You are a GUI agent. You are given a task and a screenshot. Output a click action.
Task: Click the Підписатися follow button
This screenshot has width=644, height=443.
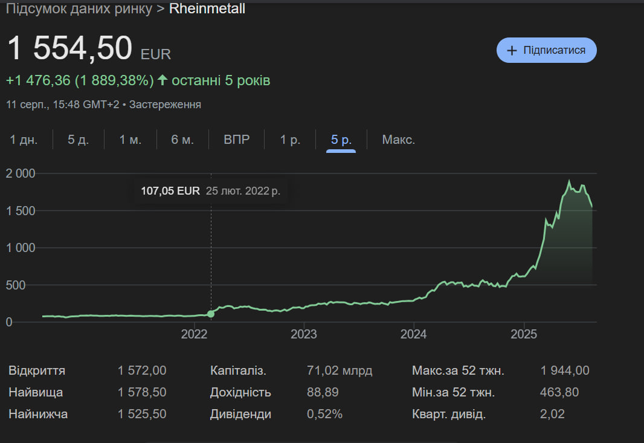[546, 50]
